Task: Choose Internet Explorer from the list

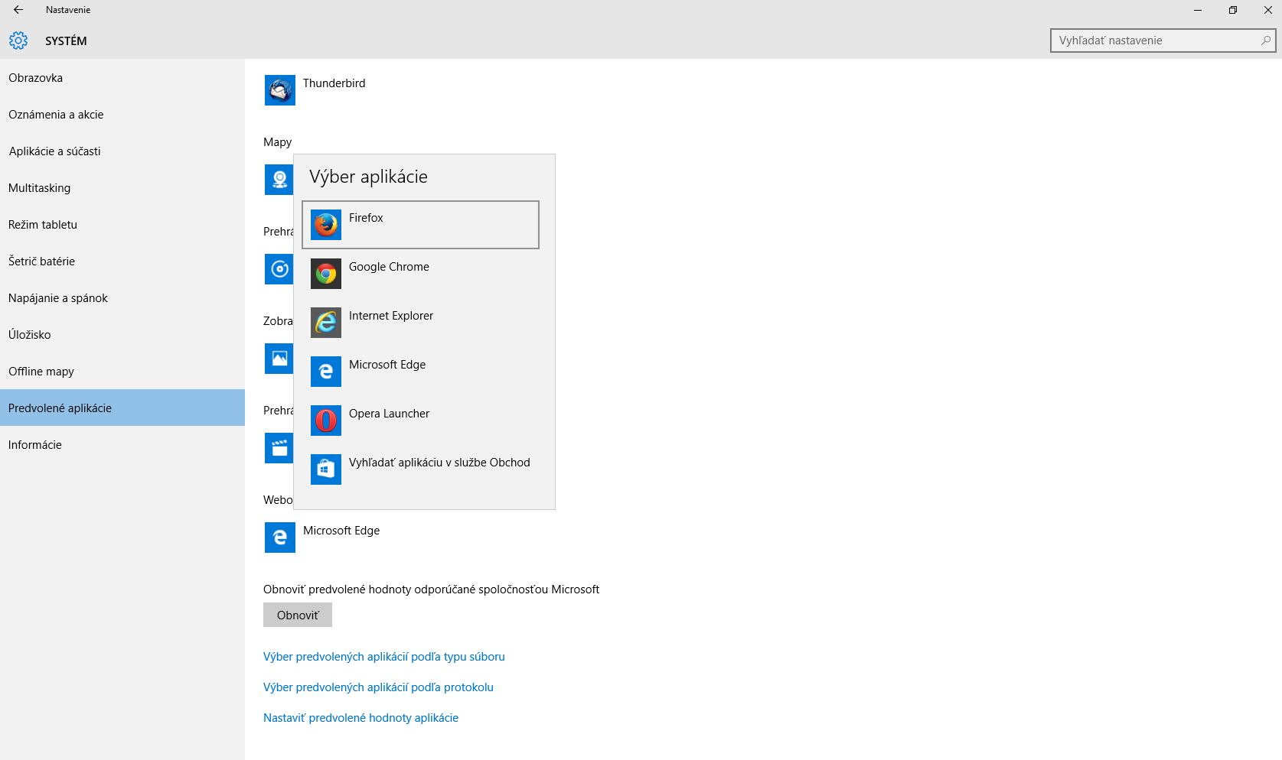Action: click(420, 323)
